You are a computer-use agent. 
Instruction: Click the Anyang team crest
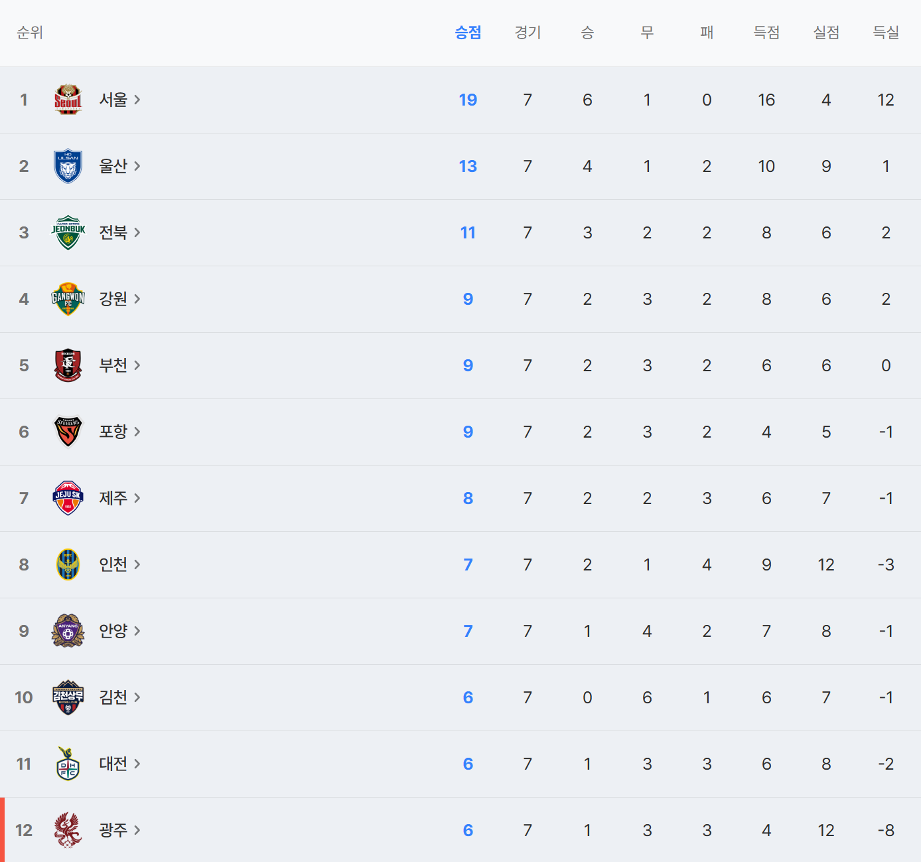point(68,631)
